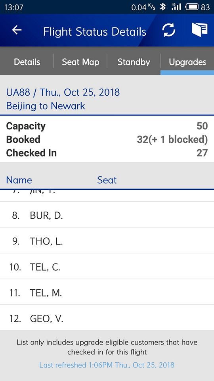
Task: Select the Seat column header
Action: coord(107,180)
